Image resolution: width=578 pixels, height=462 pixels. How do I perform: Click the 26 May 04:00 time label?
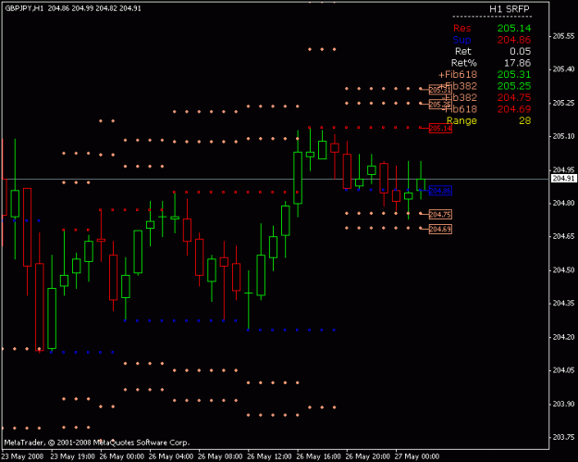pos(171,456)
